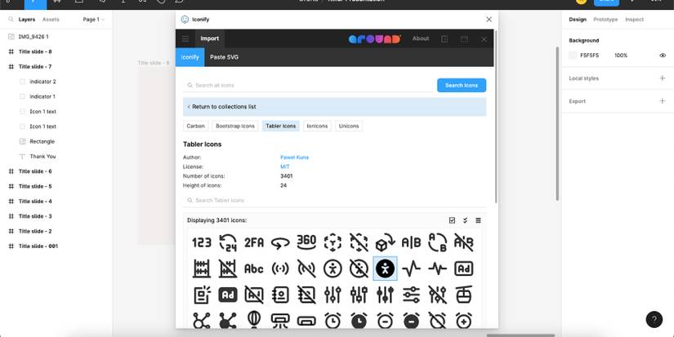Select the highlighted accessible filled icon
674x337 pixels.
[385, 268]
